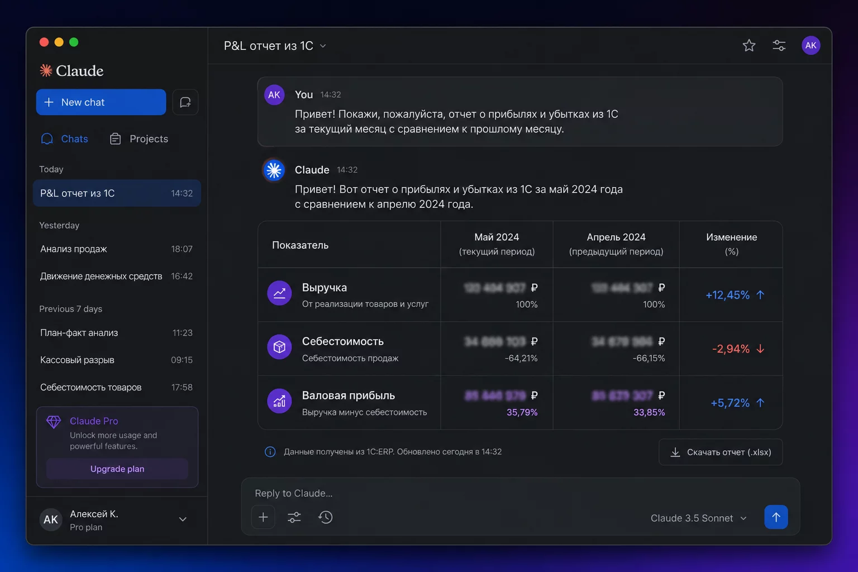Screen dimensions: 858x572
Task: Click the up arrow next to +5,72%
Action: tap(760, 403)
